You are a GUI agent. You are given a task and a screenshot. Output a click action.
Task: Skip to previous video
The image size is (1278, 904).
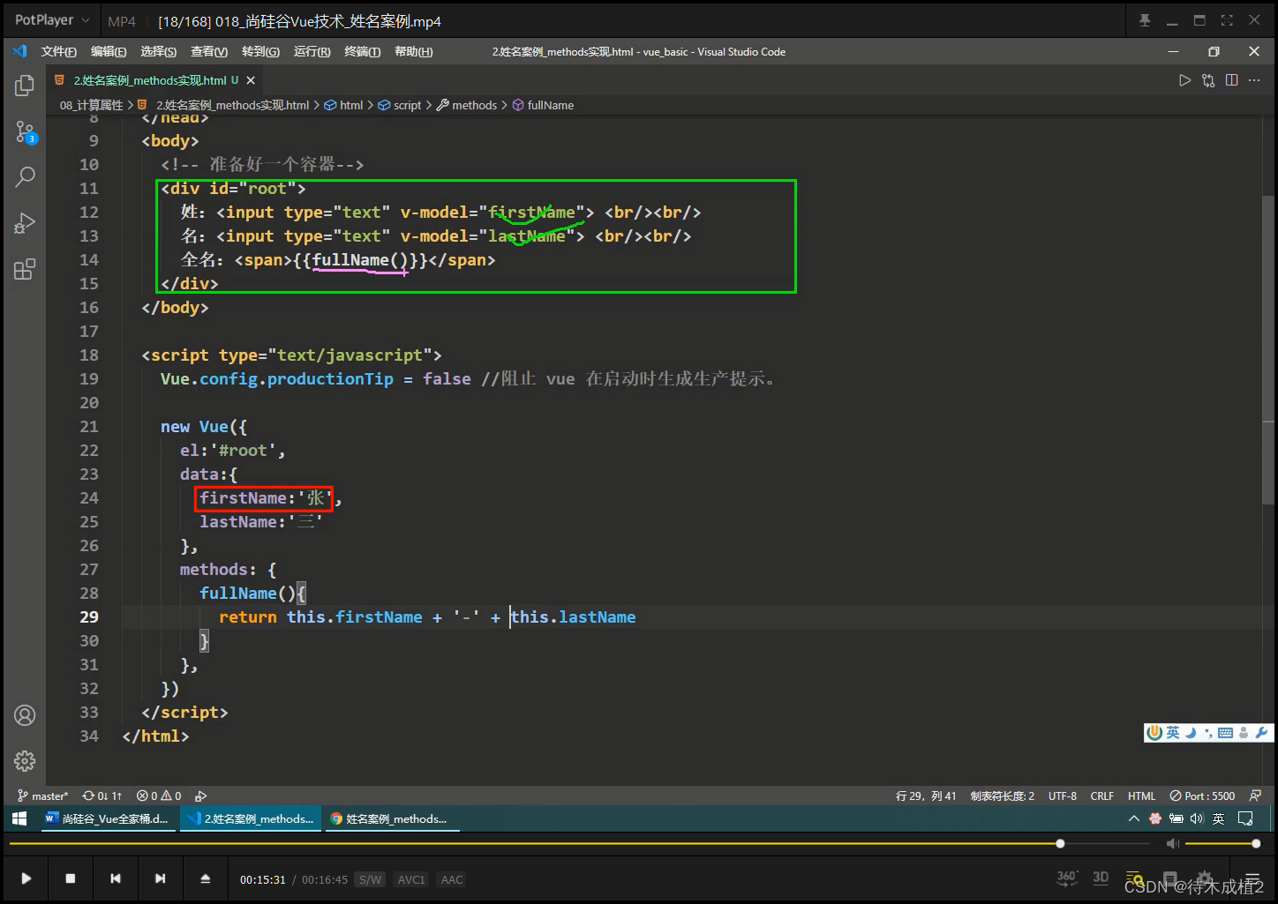coord(116,878)
